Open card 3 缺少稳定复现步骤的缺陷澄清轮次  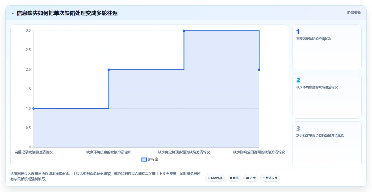coord(327,144)
